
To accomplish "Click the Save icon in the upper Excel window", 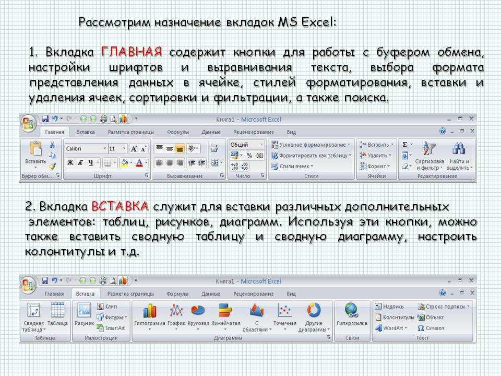I will click(45, 119).
